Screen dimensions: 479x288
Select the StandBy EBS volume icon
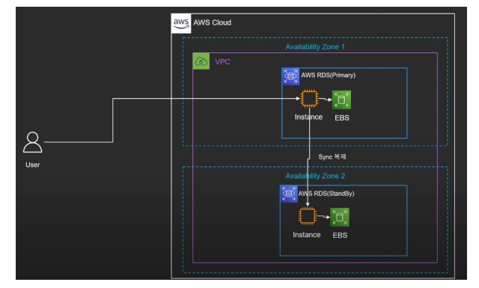click(340, 217)
